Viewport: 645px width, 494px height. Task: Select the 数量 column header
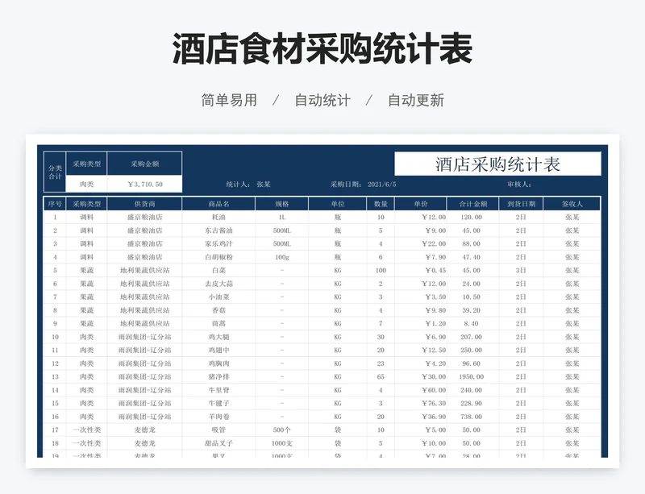pos(381,204)
